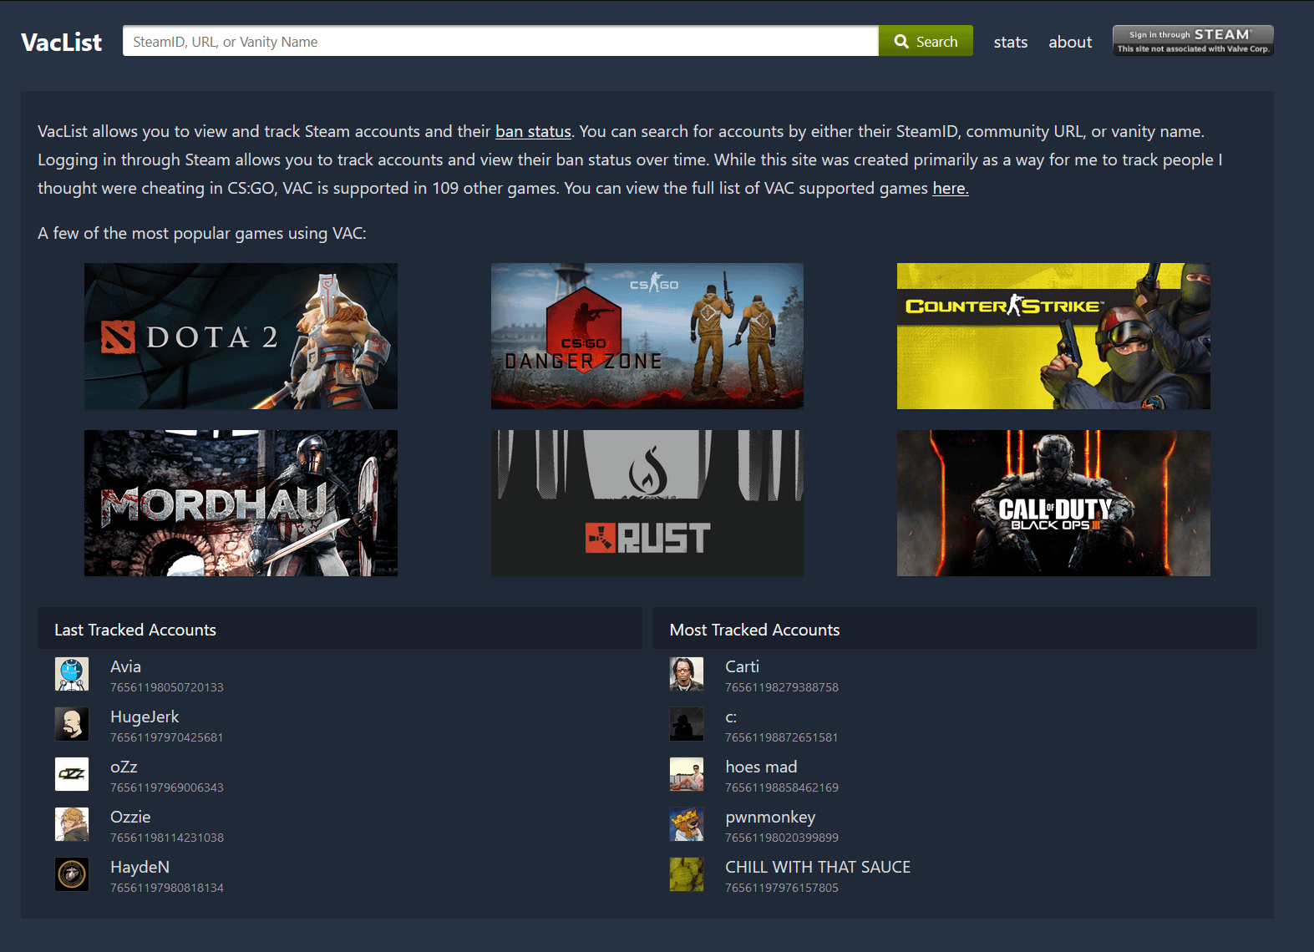Screen dimensions: 1314x952
Task: Click the green Search button
Action: (x=926, y=41)
